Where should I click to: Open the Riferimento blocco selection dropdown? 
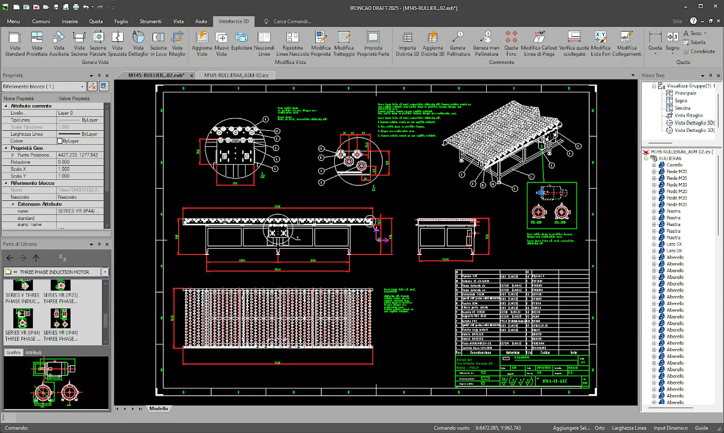[83, 87]
